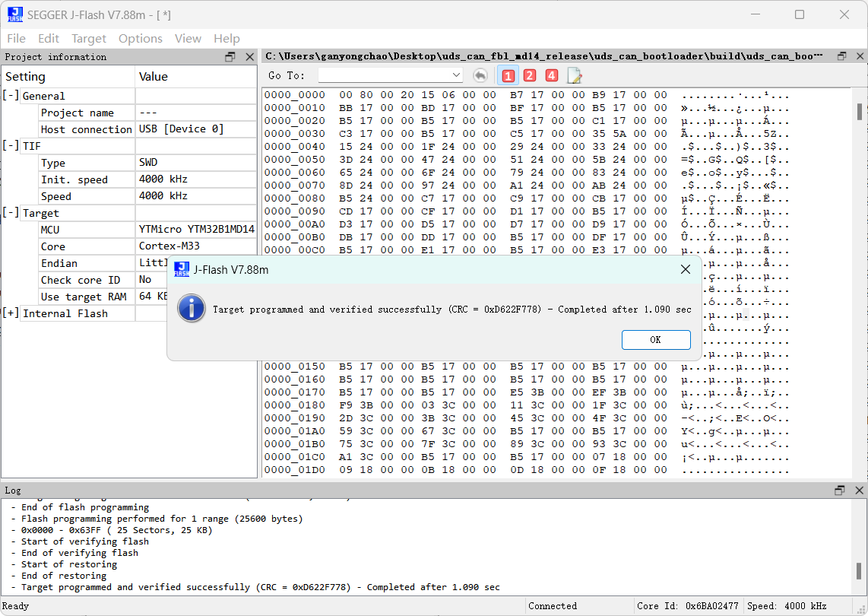868x616 pixels.
Task: Click the Ready status bar text
Action: tap(15, 606)
